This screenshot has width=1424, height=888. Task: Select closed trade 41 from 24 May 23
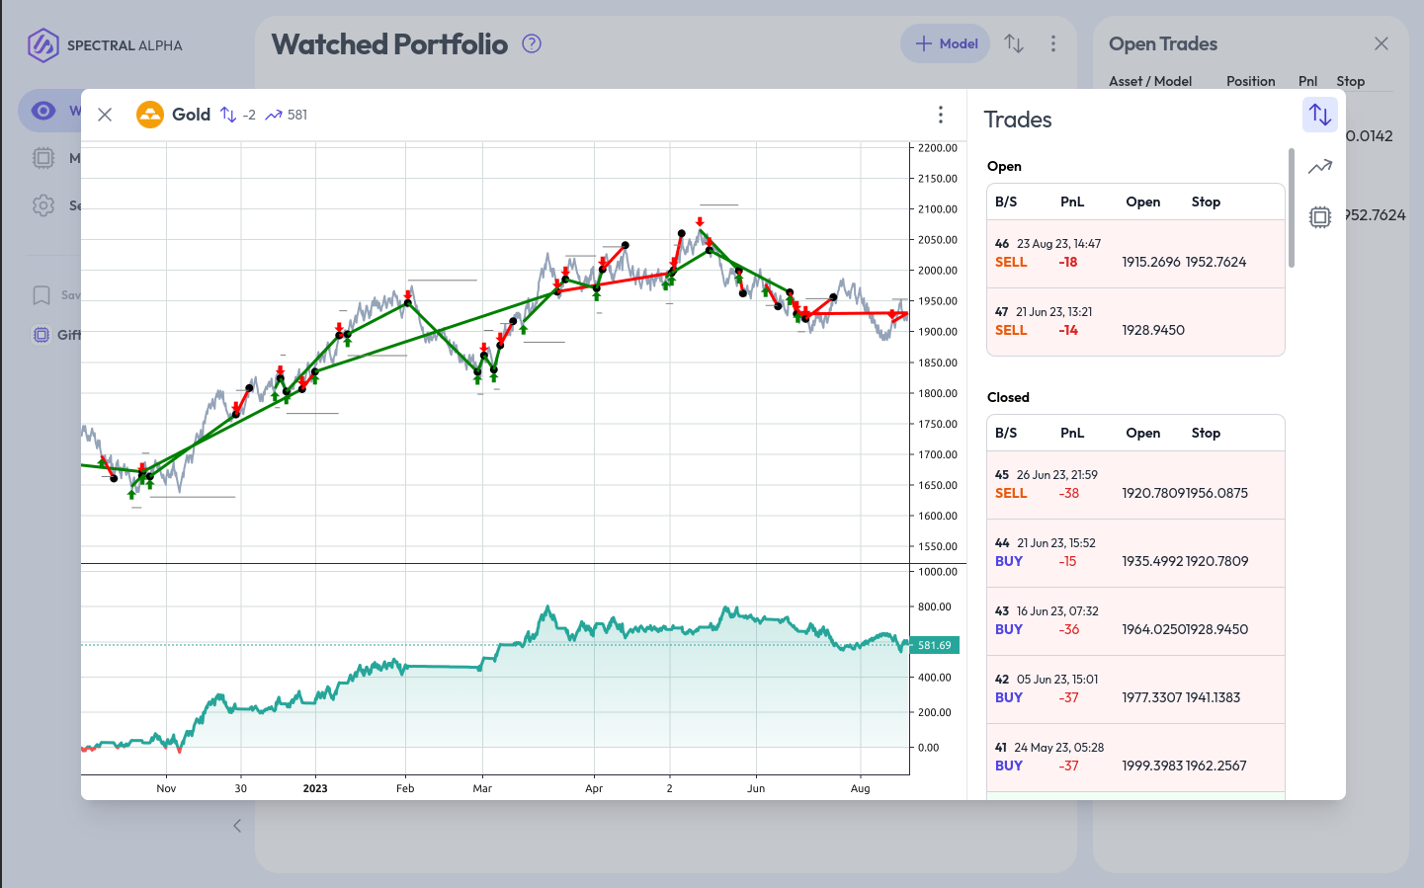1135,758
